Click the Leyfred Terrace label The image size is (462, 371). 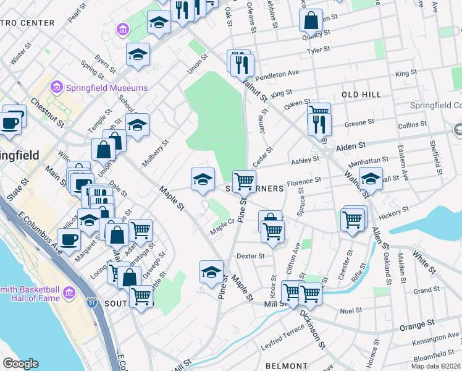pos(282,338)
